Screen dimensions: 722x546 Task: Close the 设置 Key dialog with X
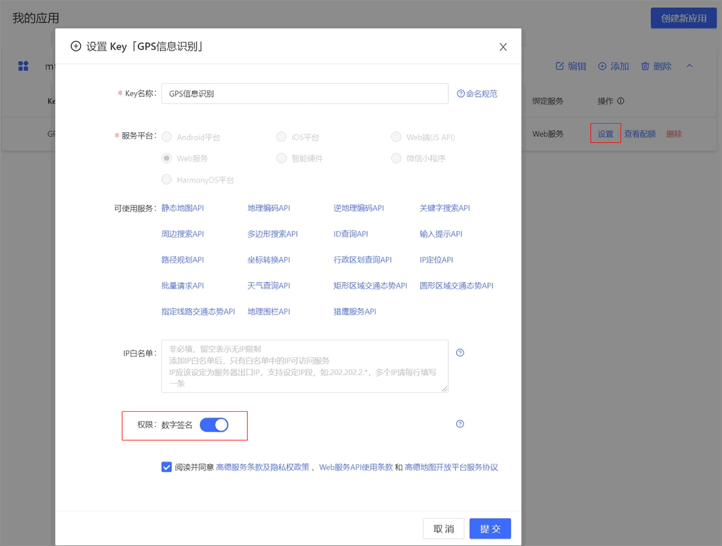tap(503, 47)
